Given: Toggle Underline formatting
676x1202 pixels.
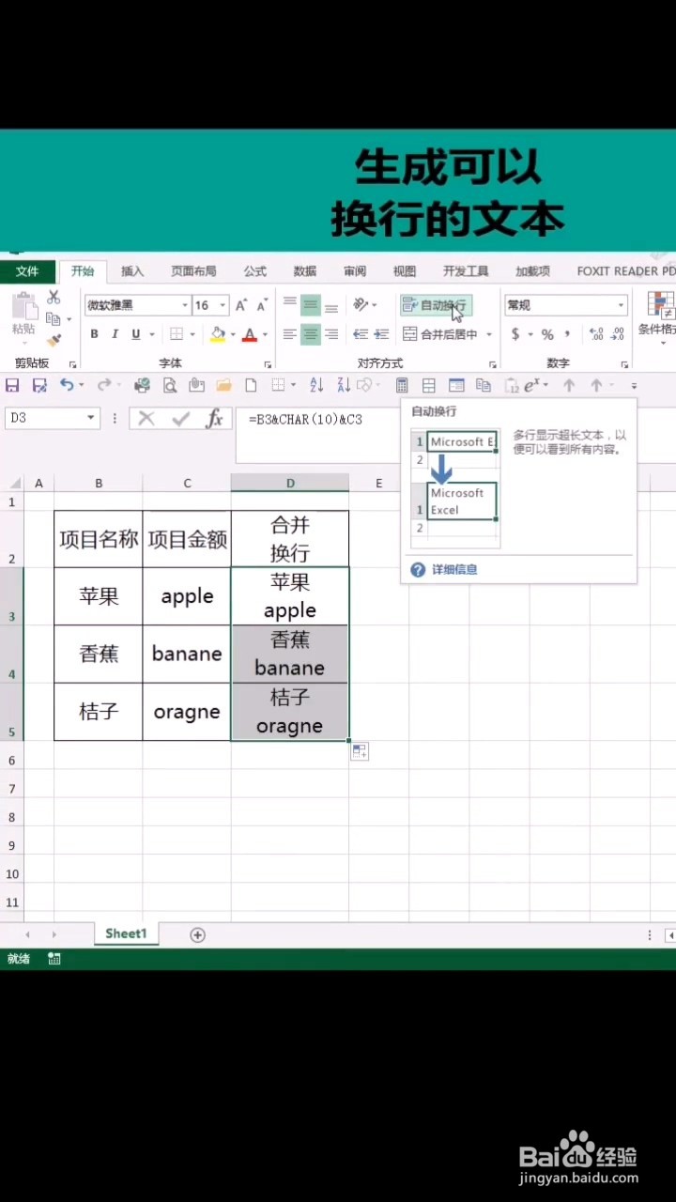Looking at the screenshot, I should pyautogui.click(x=136, y=334).
